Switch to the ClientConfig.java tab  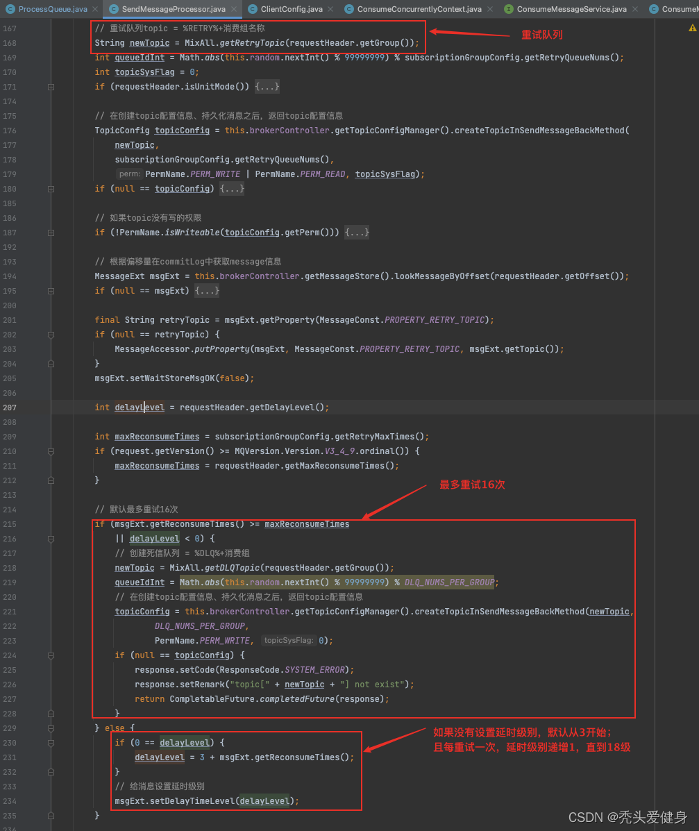[292, 9]
